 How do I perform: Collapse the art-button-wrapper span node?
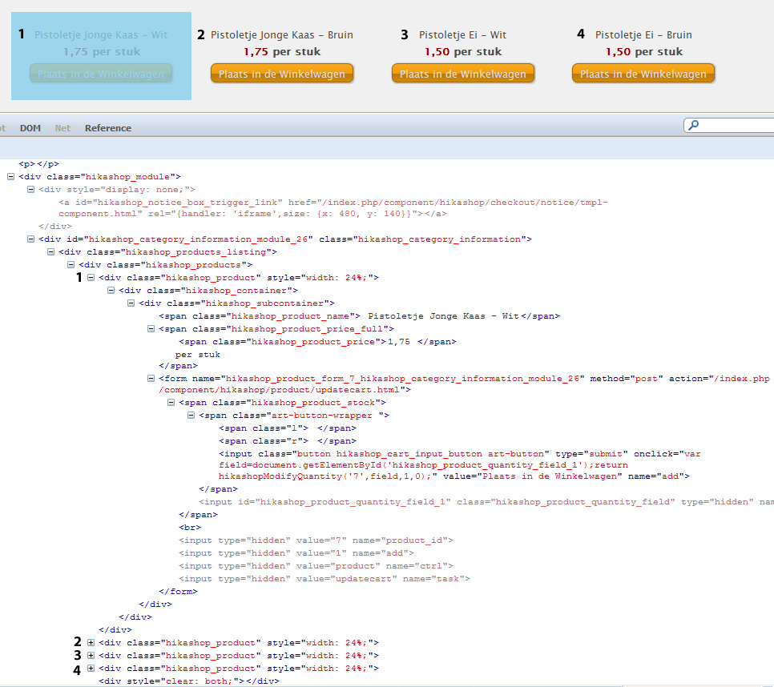[x=191, y=416]
